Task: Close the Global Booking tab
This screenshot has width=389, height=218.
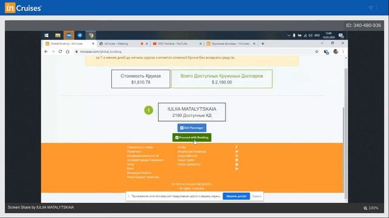Action: pyautogui.click(x=93, y=44)
